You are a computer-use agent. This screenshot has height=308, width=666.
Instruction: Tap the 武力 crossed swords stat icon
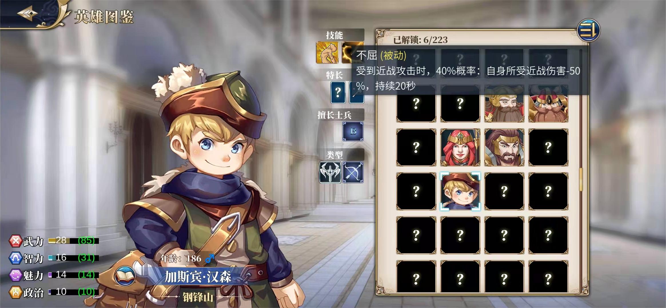(x=16, y=241)
